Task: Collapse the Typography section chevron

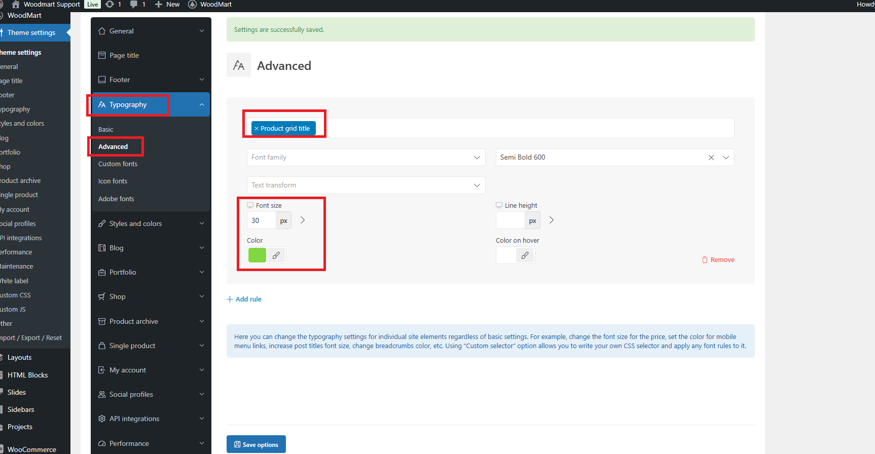Action: [x=202, y=104]
